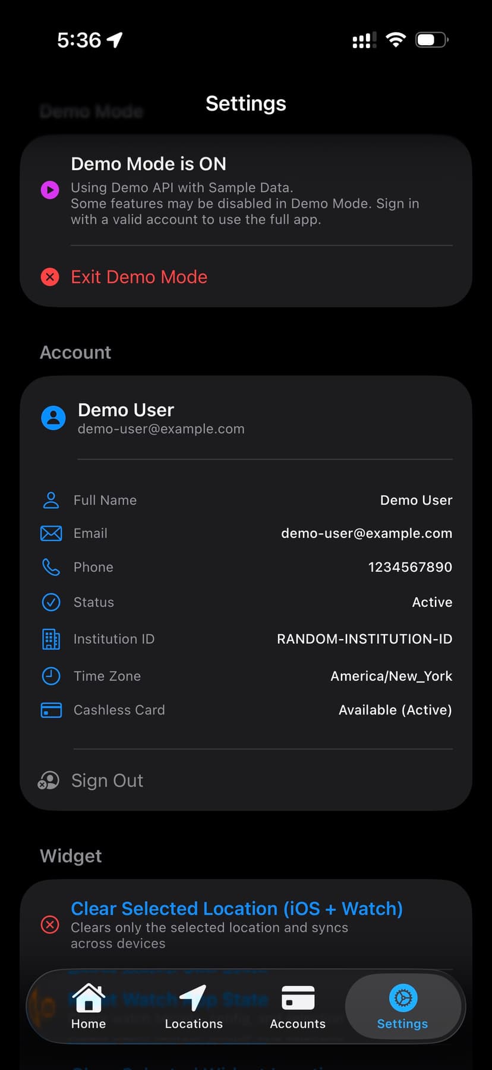Image resolution: width=492 pixels, height=1070 pixels.
Task: Tap the Email envelope icon
Action: (51, 533)
